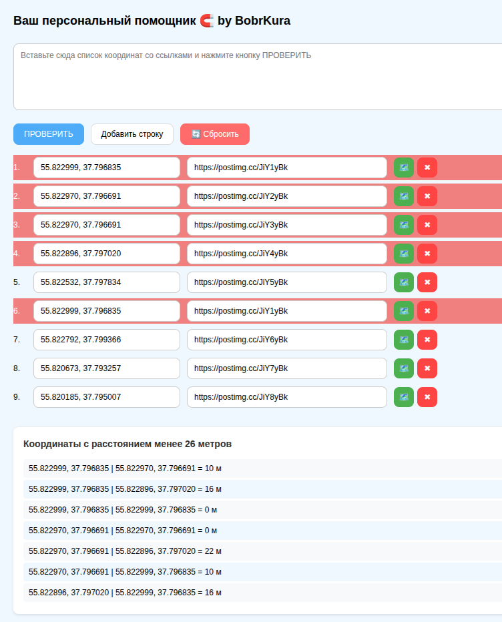Open map icon for row 7
502x622 pixels.
point(404,340)
